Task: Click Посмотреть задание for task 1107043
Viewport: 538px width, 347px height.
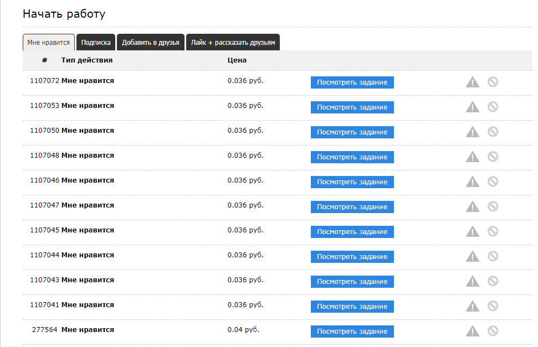Action: (x=352, y=282)
